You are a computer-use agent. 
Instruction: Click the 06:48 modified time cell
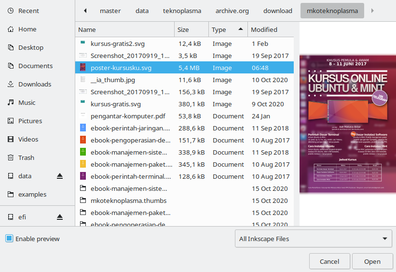[x=260, y=68]
